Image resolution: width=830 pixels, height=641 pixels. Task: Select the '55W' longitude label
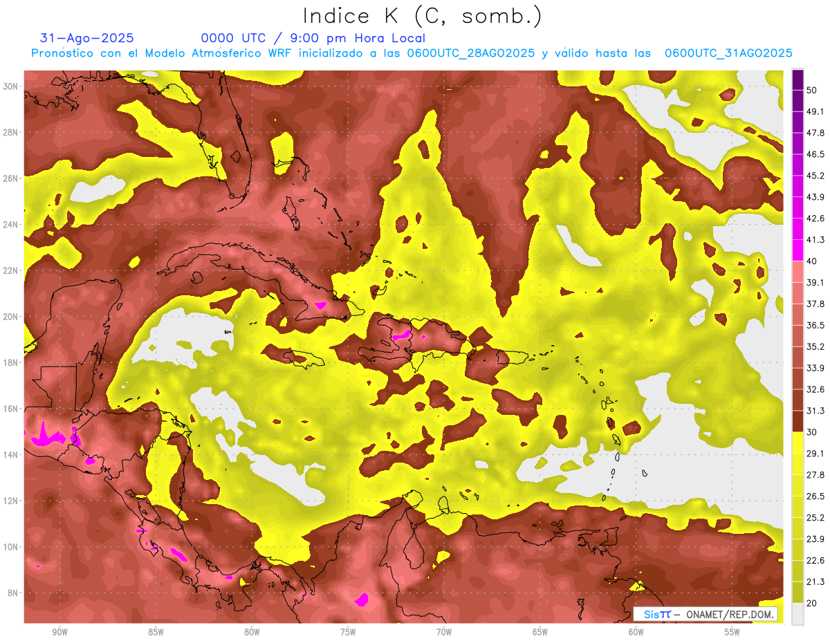point(732,632)
